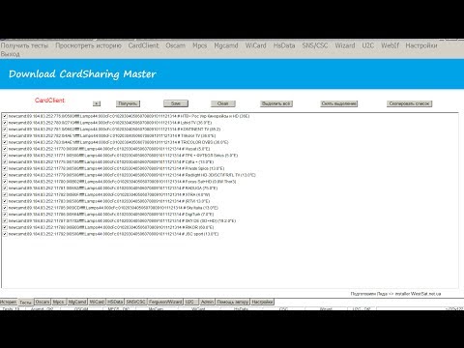Screen dimensions: 464x348
Task: Open the WiCard menu item
Action: (256, 45)
